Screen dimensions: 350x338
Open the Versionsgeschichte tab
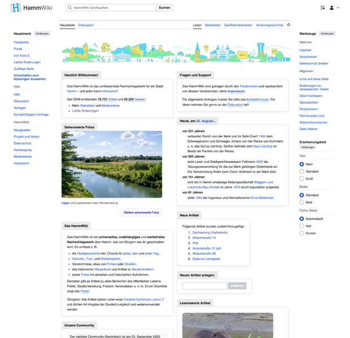pos(269,25)
